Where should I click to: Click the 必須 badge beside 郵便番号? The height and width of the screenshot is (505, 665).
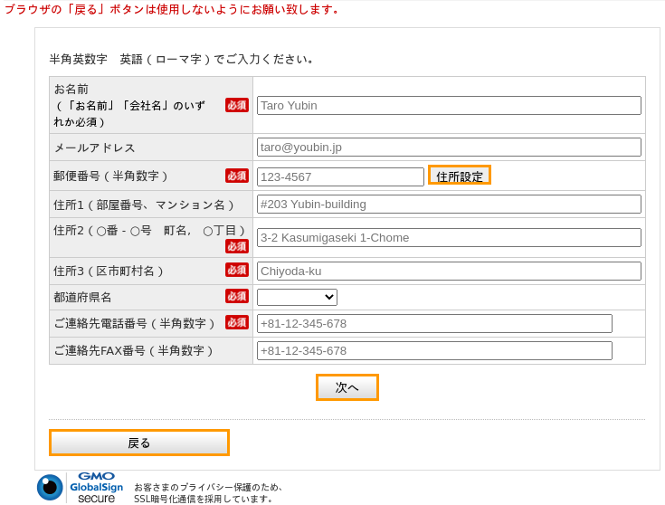pos(237,176)
